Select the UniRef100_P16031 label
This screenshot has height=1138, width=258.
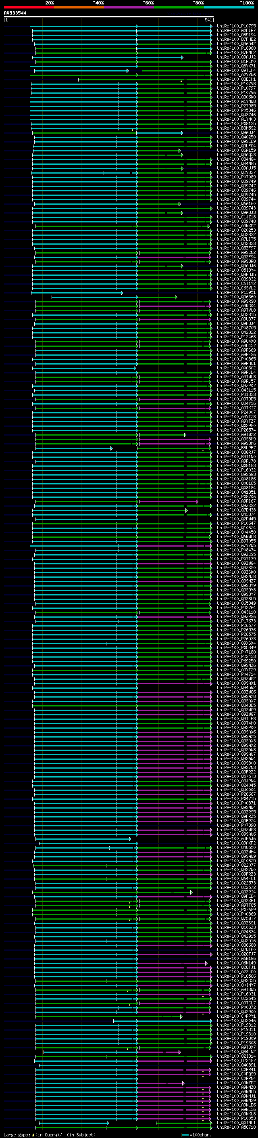point(236,994)
